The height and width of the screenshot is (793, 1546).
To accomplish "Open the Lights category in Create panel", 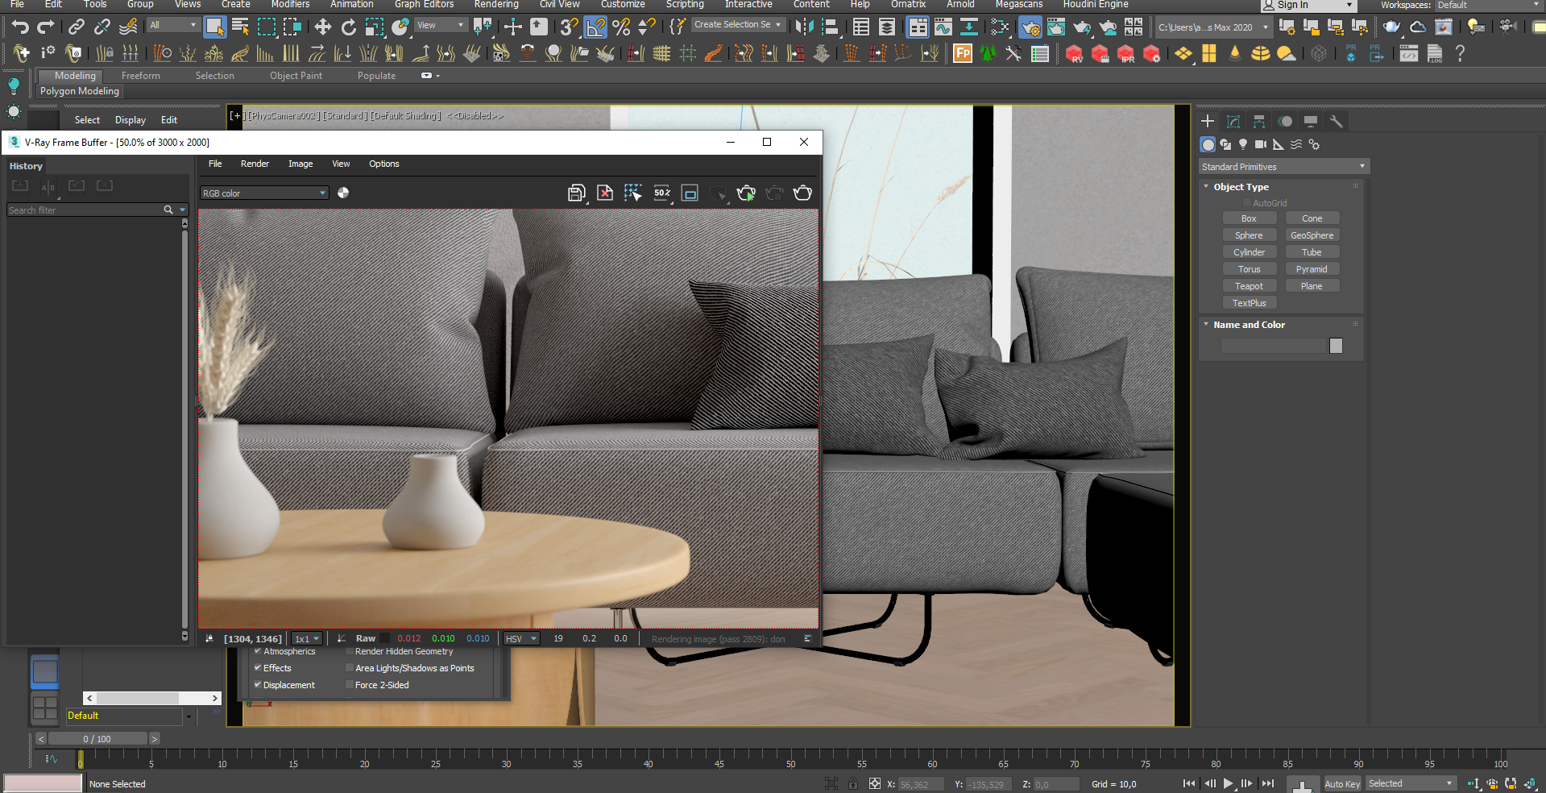I will 1243,145.
